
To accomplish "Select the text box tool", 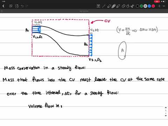I will [x=98, y=6].
